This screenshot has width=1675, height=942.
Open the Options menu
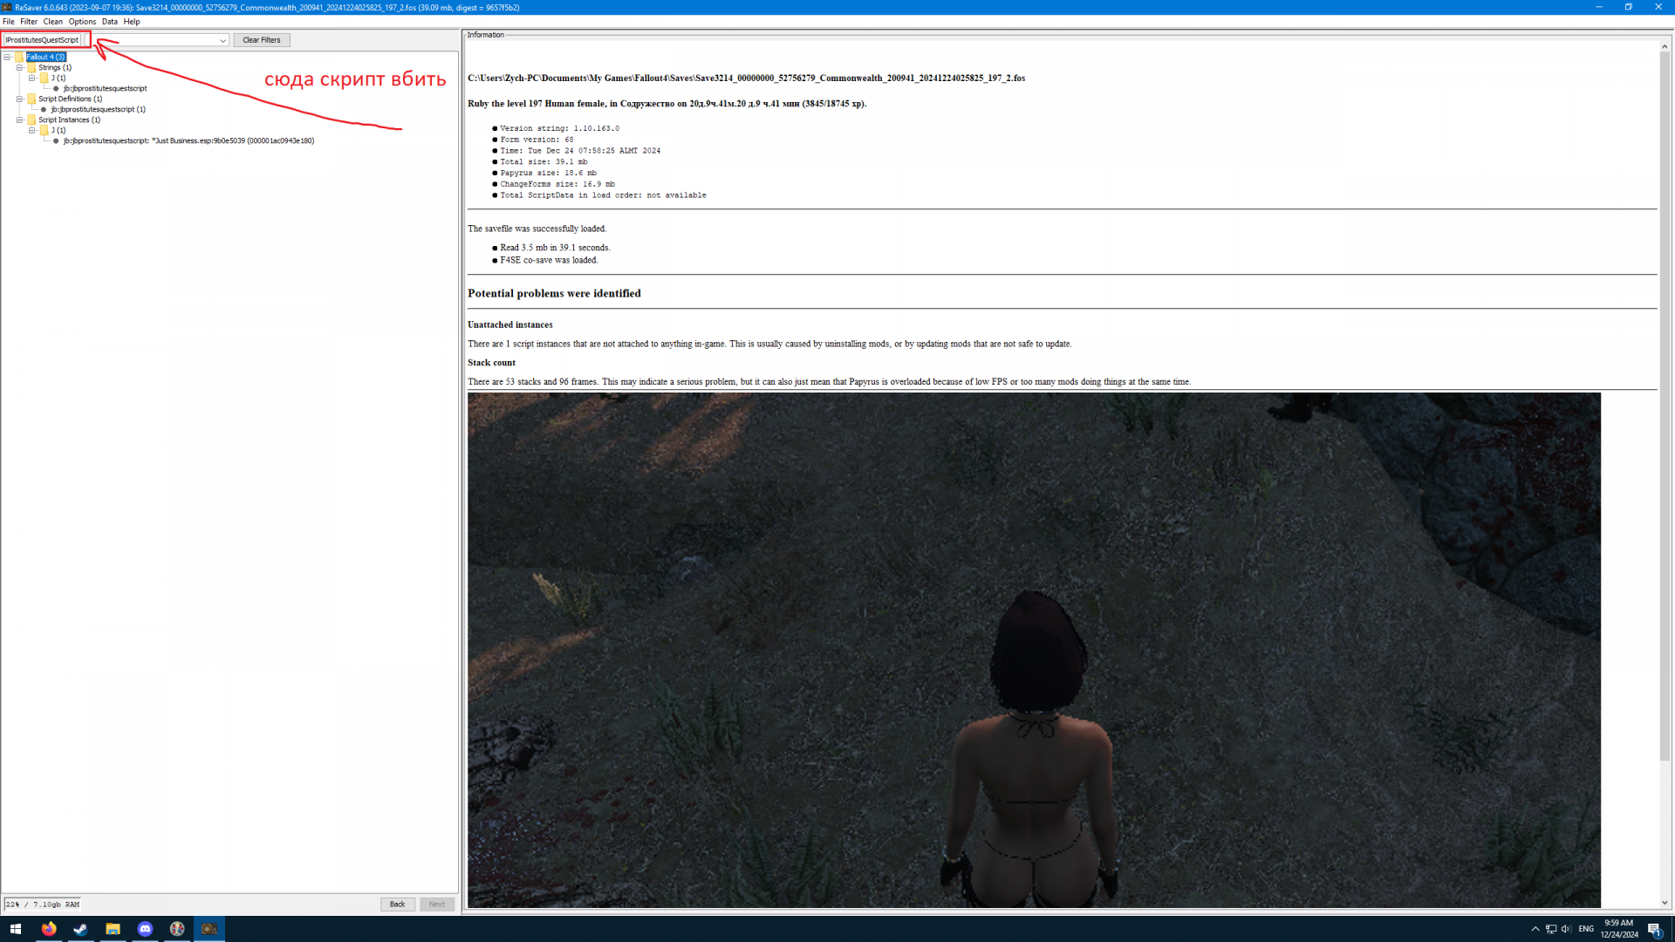[x=82, y=22]
